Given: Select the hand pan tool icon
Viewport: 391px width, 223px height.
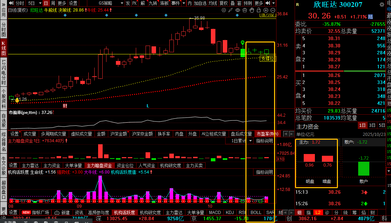Looking at the screenshot, I should tap(252, 10).
